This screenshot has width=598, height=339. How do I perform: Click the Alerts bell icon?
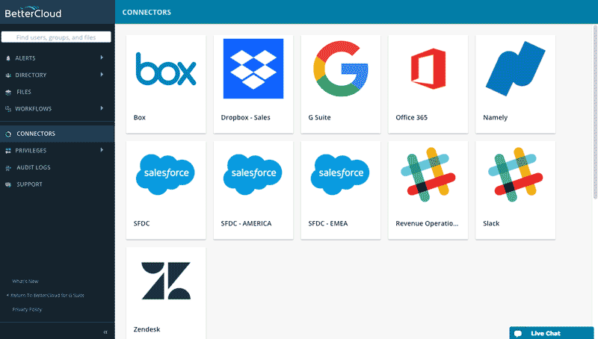coord(8,58)
